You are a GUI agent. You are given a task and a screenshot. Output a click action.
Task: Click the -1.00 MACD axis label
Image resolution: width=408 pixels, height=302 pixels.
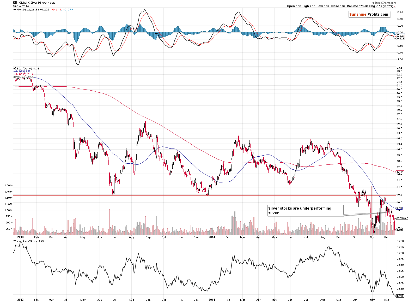point(400,60)
